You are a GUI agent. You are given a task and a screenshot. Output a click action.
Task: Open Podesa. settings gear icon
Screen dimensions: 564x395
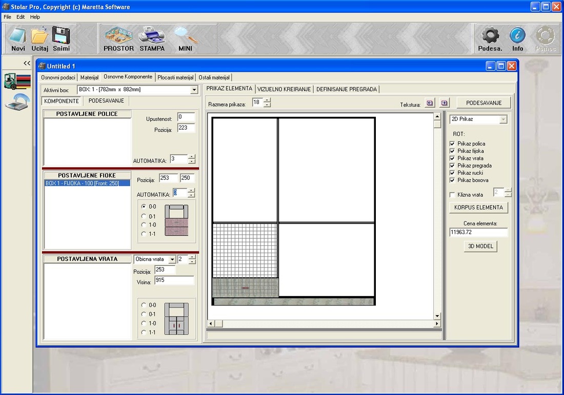(490, 36)
